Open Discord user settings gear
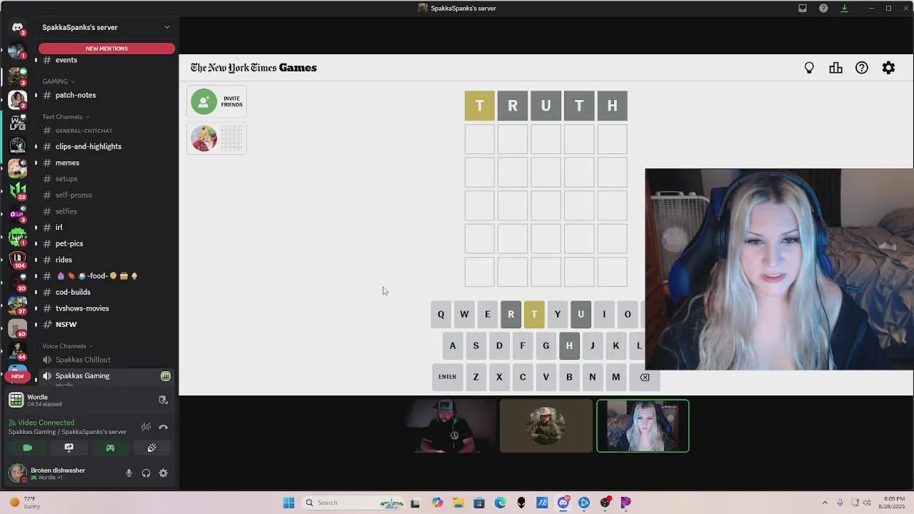This screenshot has width=914, height=514. (163, 473)
